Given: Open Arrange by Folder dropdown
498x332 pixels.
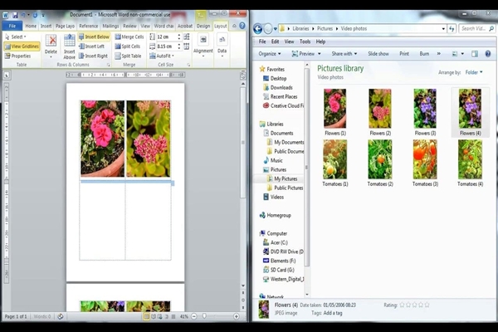Looking at the screenshot, I should [x=474, y=72].
